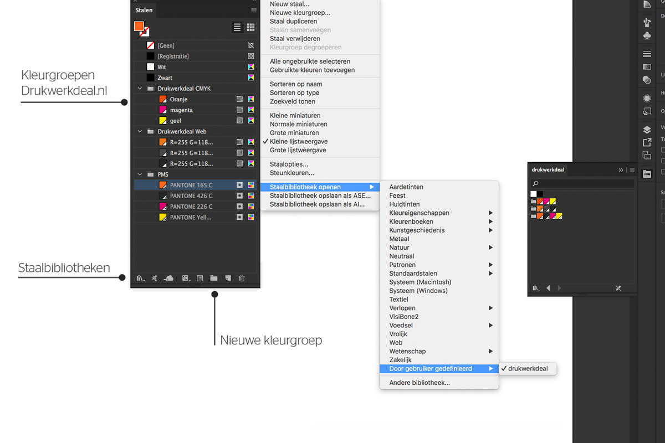Open the Swatch Libraries menu icon in Stalen panel
Viewport: 665px width, 443px height.
141,278
